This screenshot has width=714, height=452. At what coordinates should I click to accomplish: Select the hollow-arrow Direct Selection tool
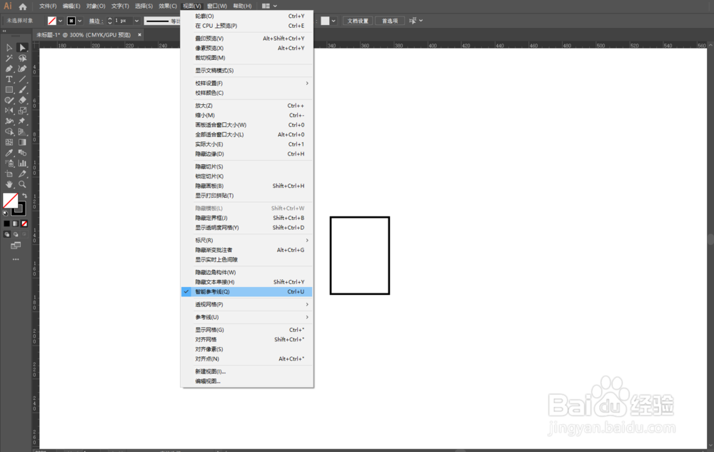tap(9, 47)
